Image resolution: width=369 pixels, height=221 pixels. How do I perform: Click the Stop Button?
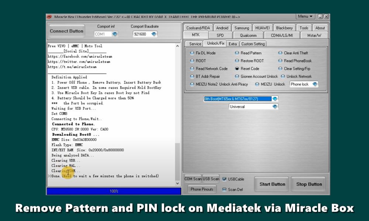309,185
